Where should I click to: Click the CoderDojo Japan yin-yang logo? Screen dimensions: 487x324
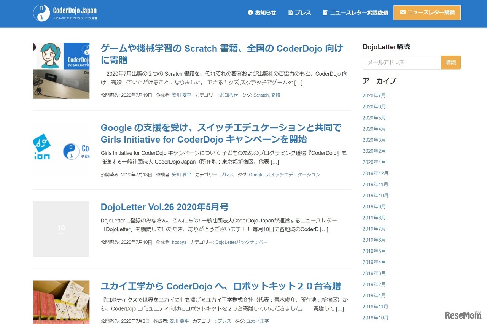(41, 13)
